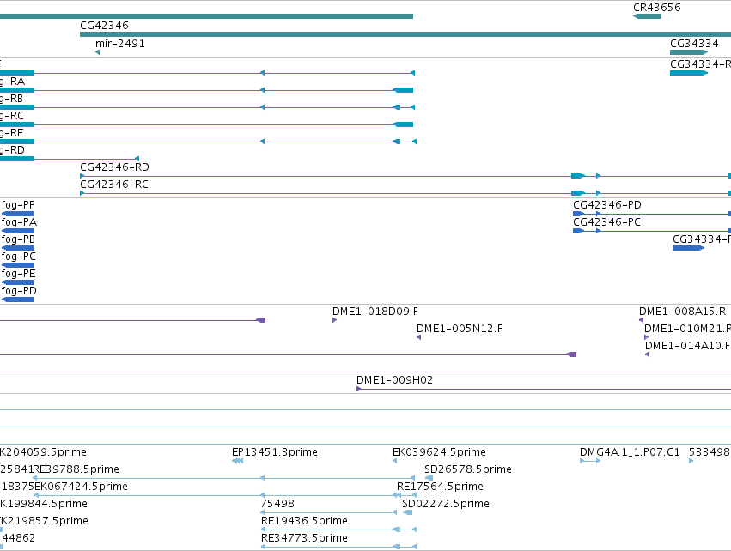Viewport: 731px width, 551px height.
Task: Select the fog-PF protein feature
Action: point(18,214)
